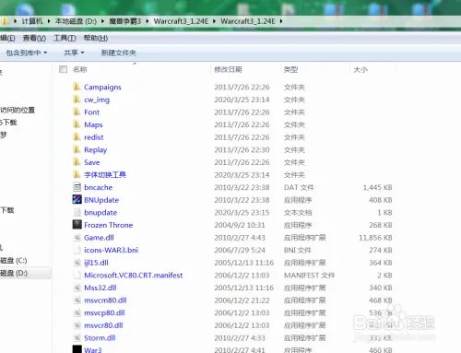The image size is (461, 353).
Task: Open the 包含到库中 dropdown
Action: [27, 53]
